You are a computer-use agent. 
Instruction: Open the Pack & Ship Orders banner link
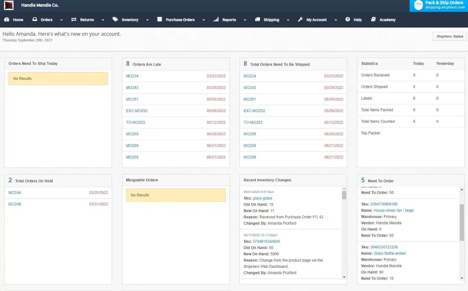tap(439, 6)
